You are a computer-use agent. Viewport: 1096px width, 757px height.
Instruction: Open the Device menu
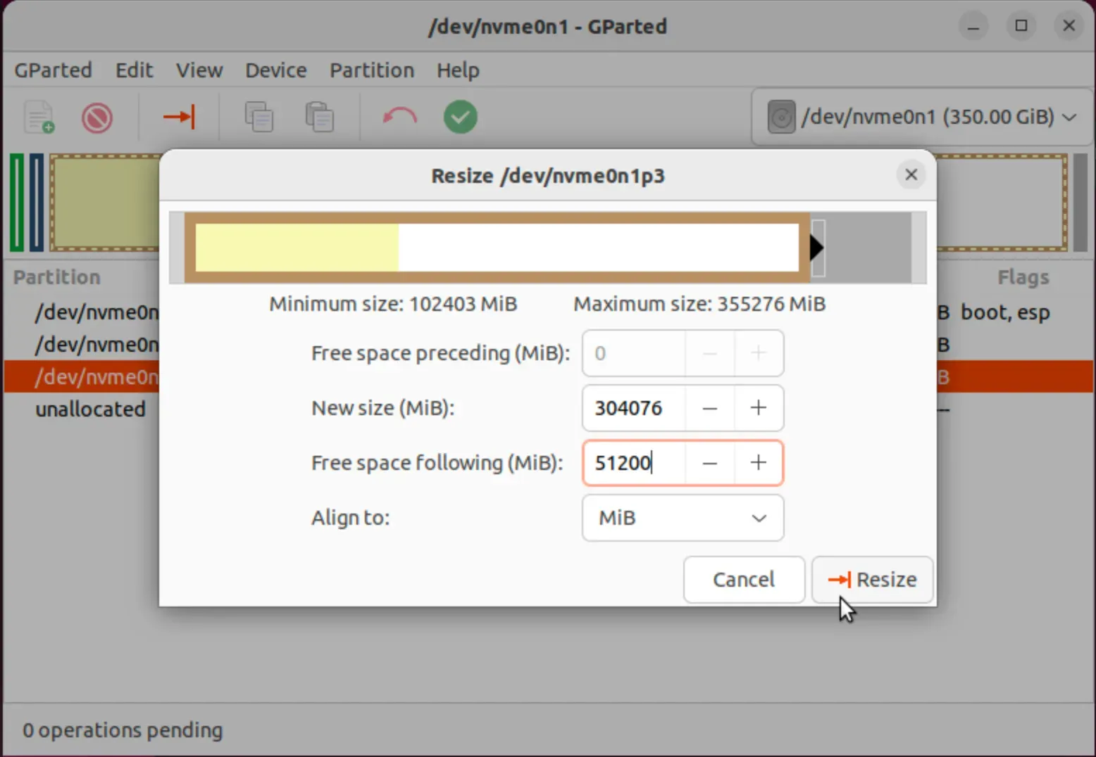pos(276,70)
